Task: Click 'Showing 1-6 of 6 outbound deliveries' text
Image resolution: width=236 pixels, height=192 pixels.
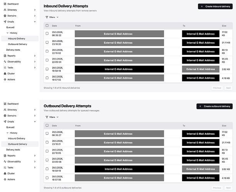Action: coord(63,188)
